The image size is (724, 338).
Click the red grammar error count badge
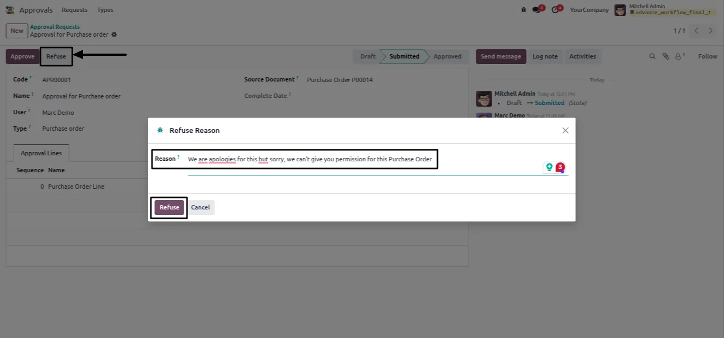(x=560, y=167)
